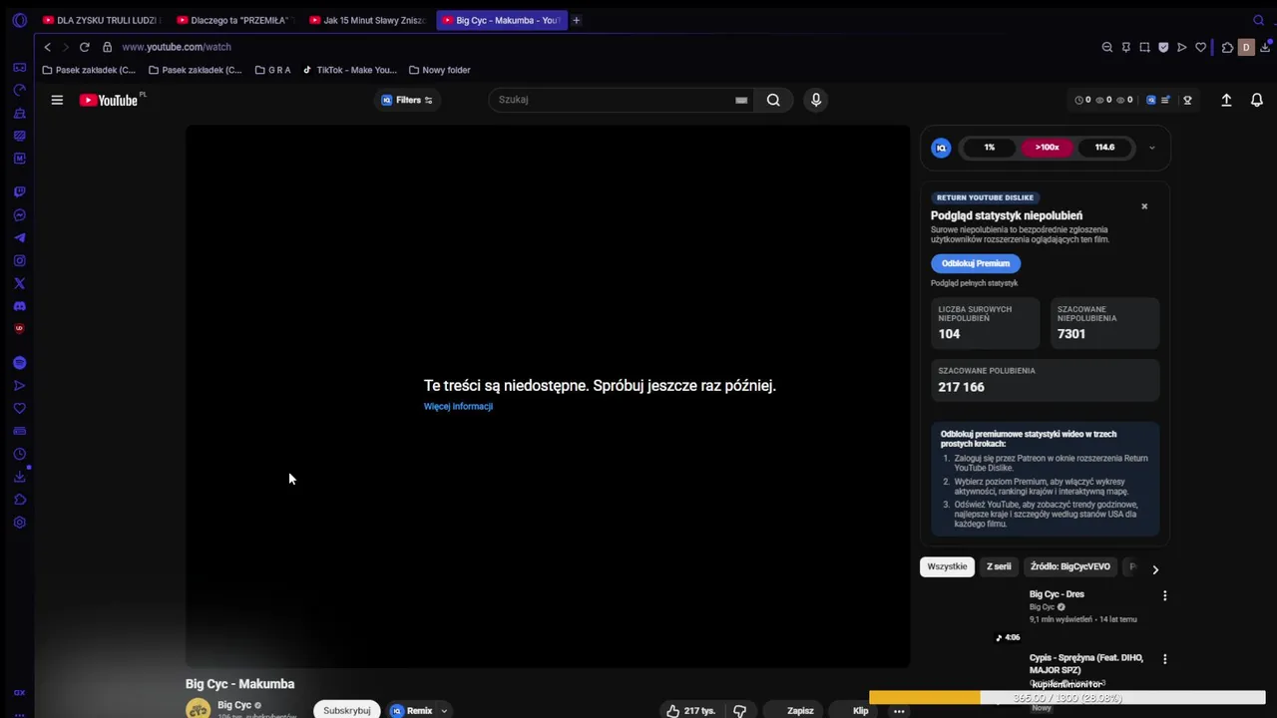Viewport: 1277px width, 718px height.
Task: Show more filter chips with right arrow
Action: pyautogui.click(x=1155, y=569)
